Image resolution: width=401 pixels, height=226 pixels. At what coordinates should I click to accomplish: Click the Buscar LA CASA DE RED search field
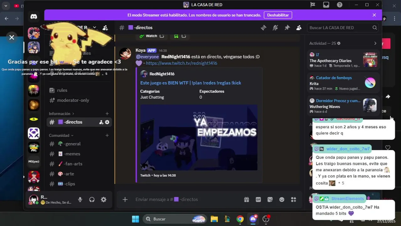click(x=343, y=28)
